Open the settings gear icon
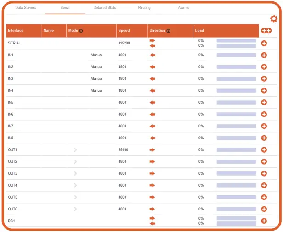Screen dimensions: 283x232 pos(274,19)
